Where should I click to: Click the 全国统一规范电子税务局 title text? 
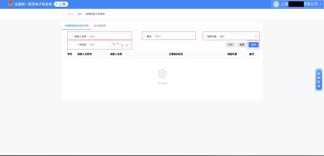click(33, 4)
